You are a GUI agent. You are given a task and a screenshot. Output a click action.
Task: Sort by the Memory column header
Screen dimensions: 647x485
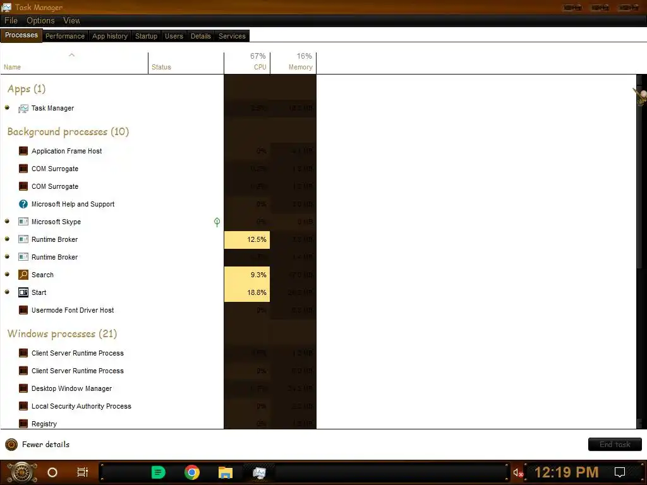(293, 64)
